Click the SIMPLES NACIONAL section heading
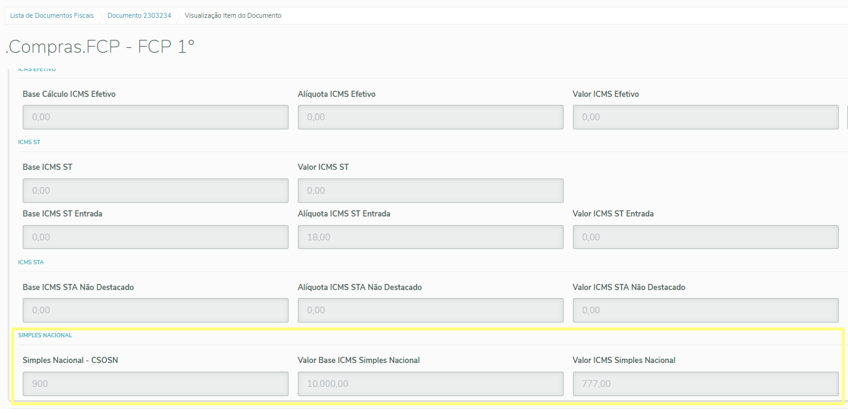Viewport: 848px width, 409px height. click(45, 335)
